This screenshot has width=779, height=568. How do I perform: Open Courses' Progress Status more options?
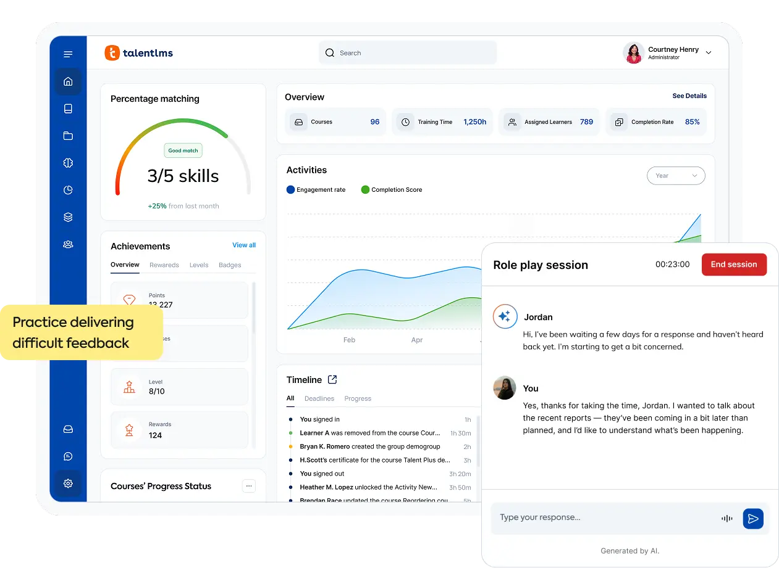coord(249,486)
